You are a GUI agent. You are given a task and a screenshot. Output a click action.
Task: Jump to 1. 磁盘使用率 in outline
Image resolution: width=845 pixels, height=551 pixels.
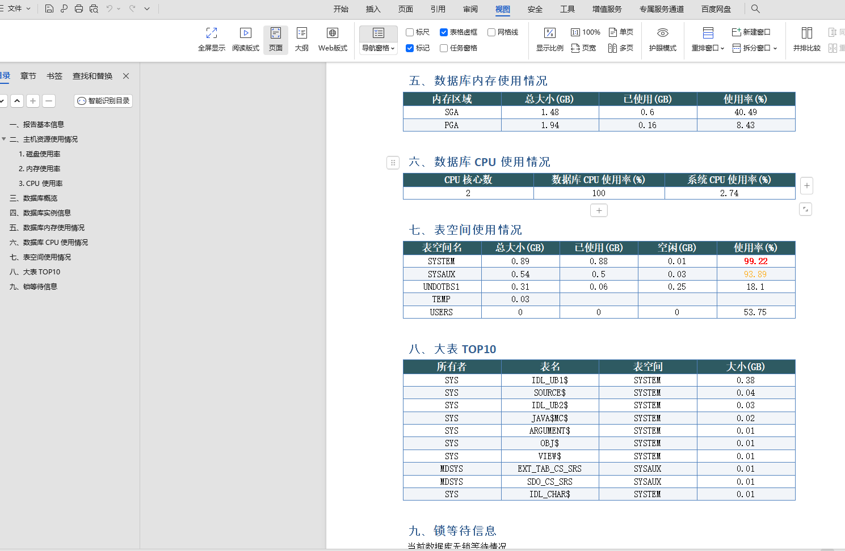[x=40, y=154]
